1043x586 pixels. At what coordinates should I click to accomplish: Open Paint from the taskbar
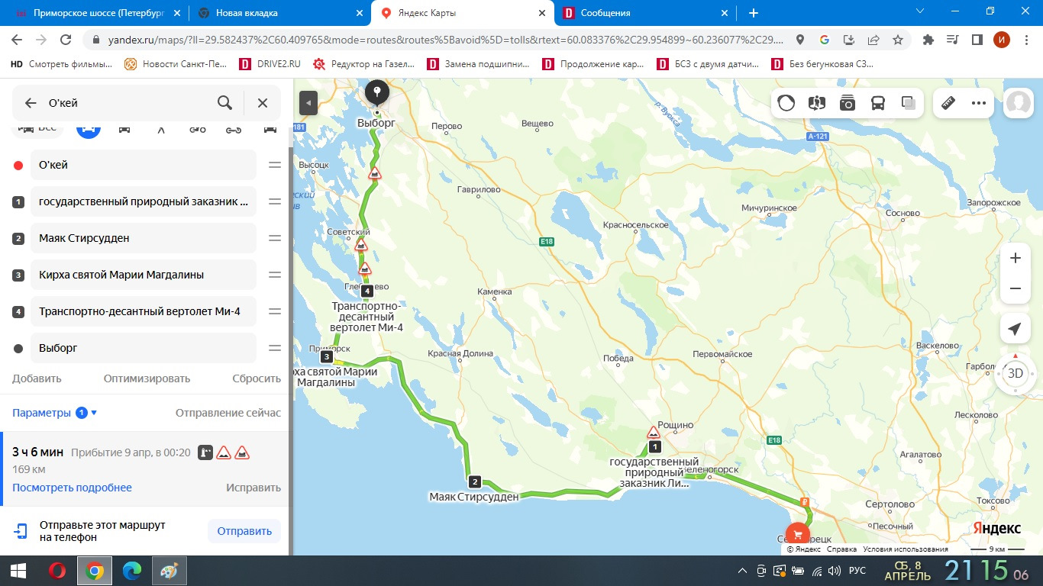click(x=169, y=571)
